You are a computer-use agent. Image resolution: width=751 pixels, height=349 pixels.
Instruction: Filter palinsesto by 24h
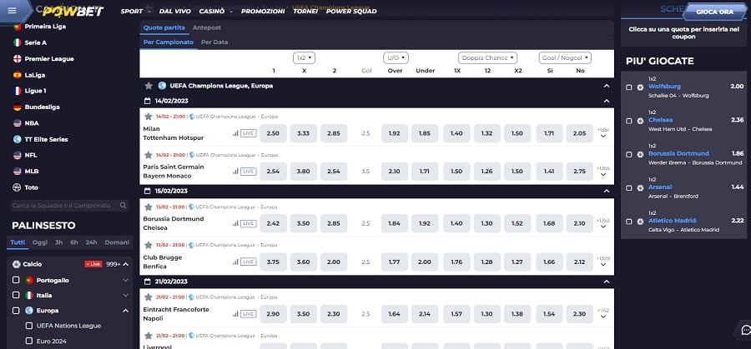[x=91, y=242]
